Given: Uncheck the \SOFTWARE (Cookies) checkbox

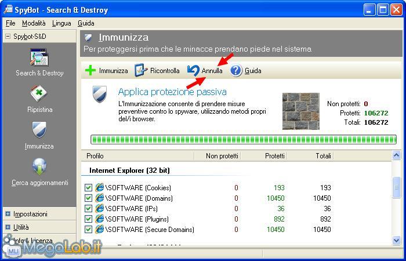Looking at the screenshot, I should 88,187.
